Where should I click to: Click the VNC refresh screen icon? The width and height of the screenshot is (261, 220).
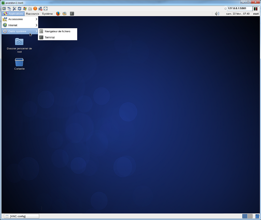point(19,8)
